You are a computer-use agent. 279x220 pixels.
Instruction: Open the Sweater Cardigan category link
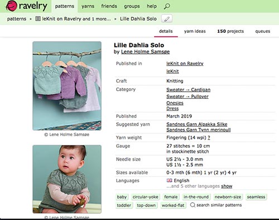[x=188, y=89]
